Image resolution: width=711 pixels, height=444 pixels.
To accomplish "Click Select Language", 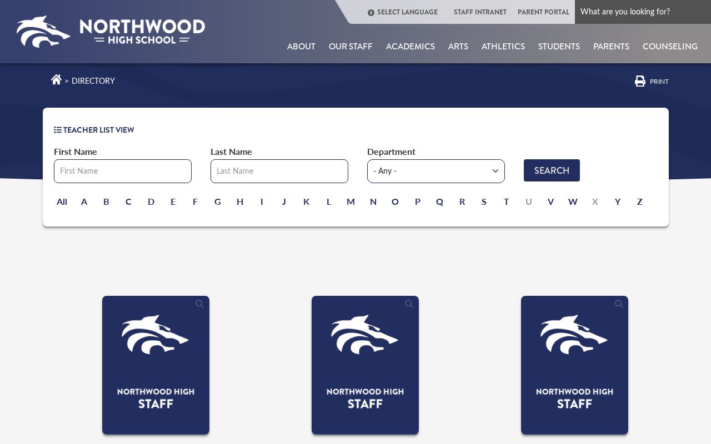I will click(407, 12).
